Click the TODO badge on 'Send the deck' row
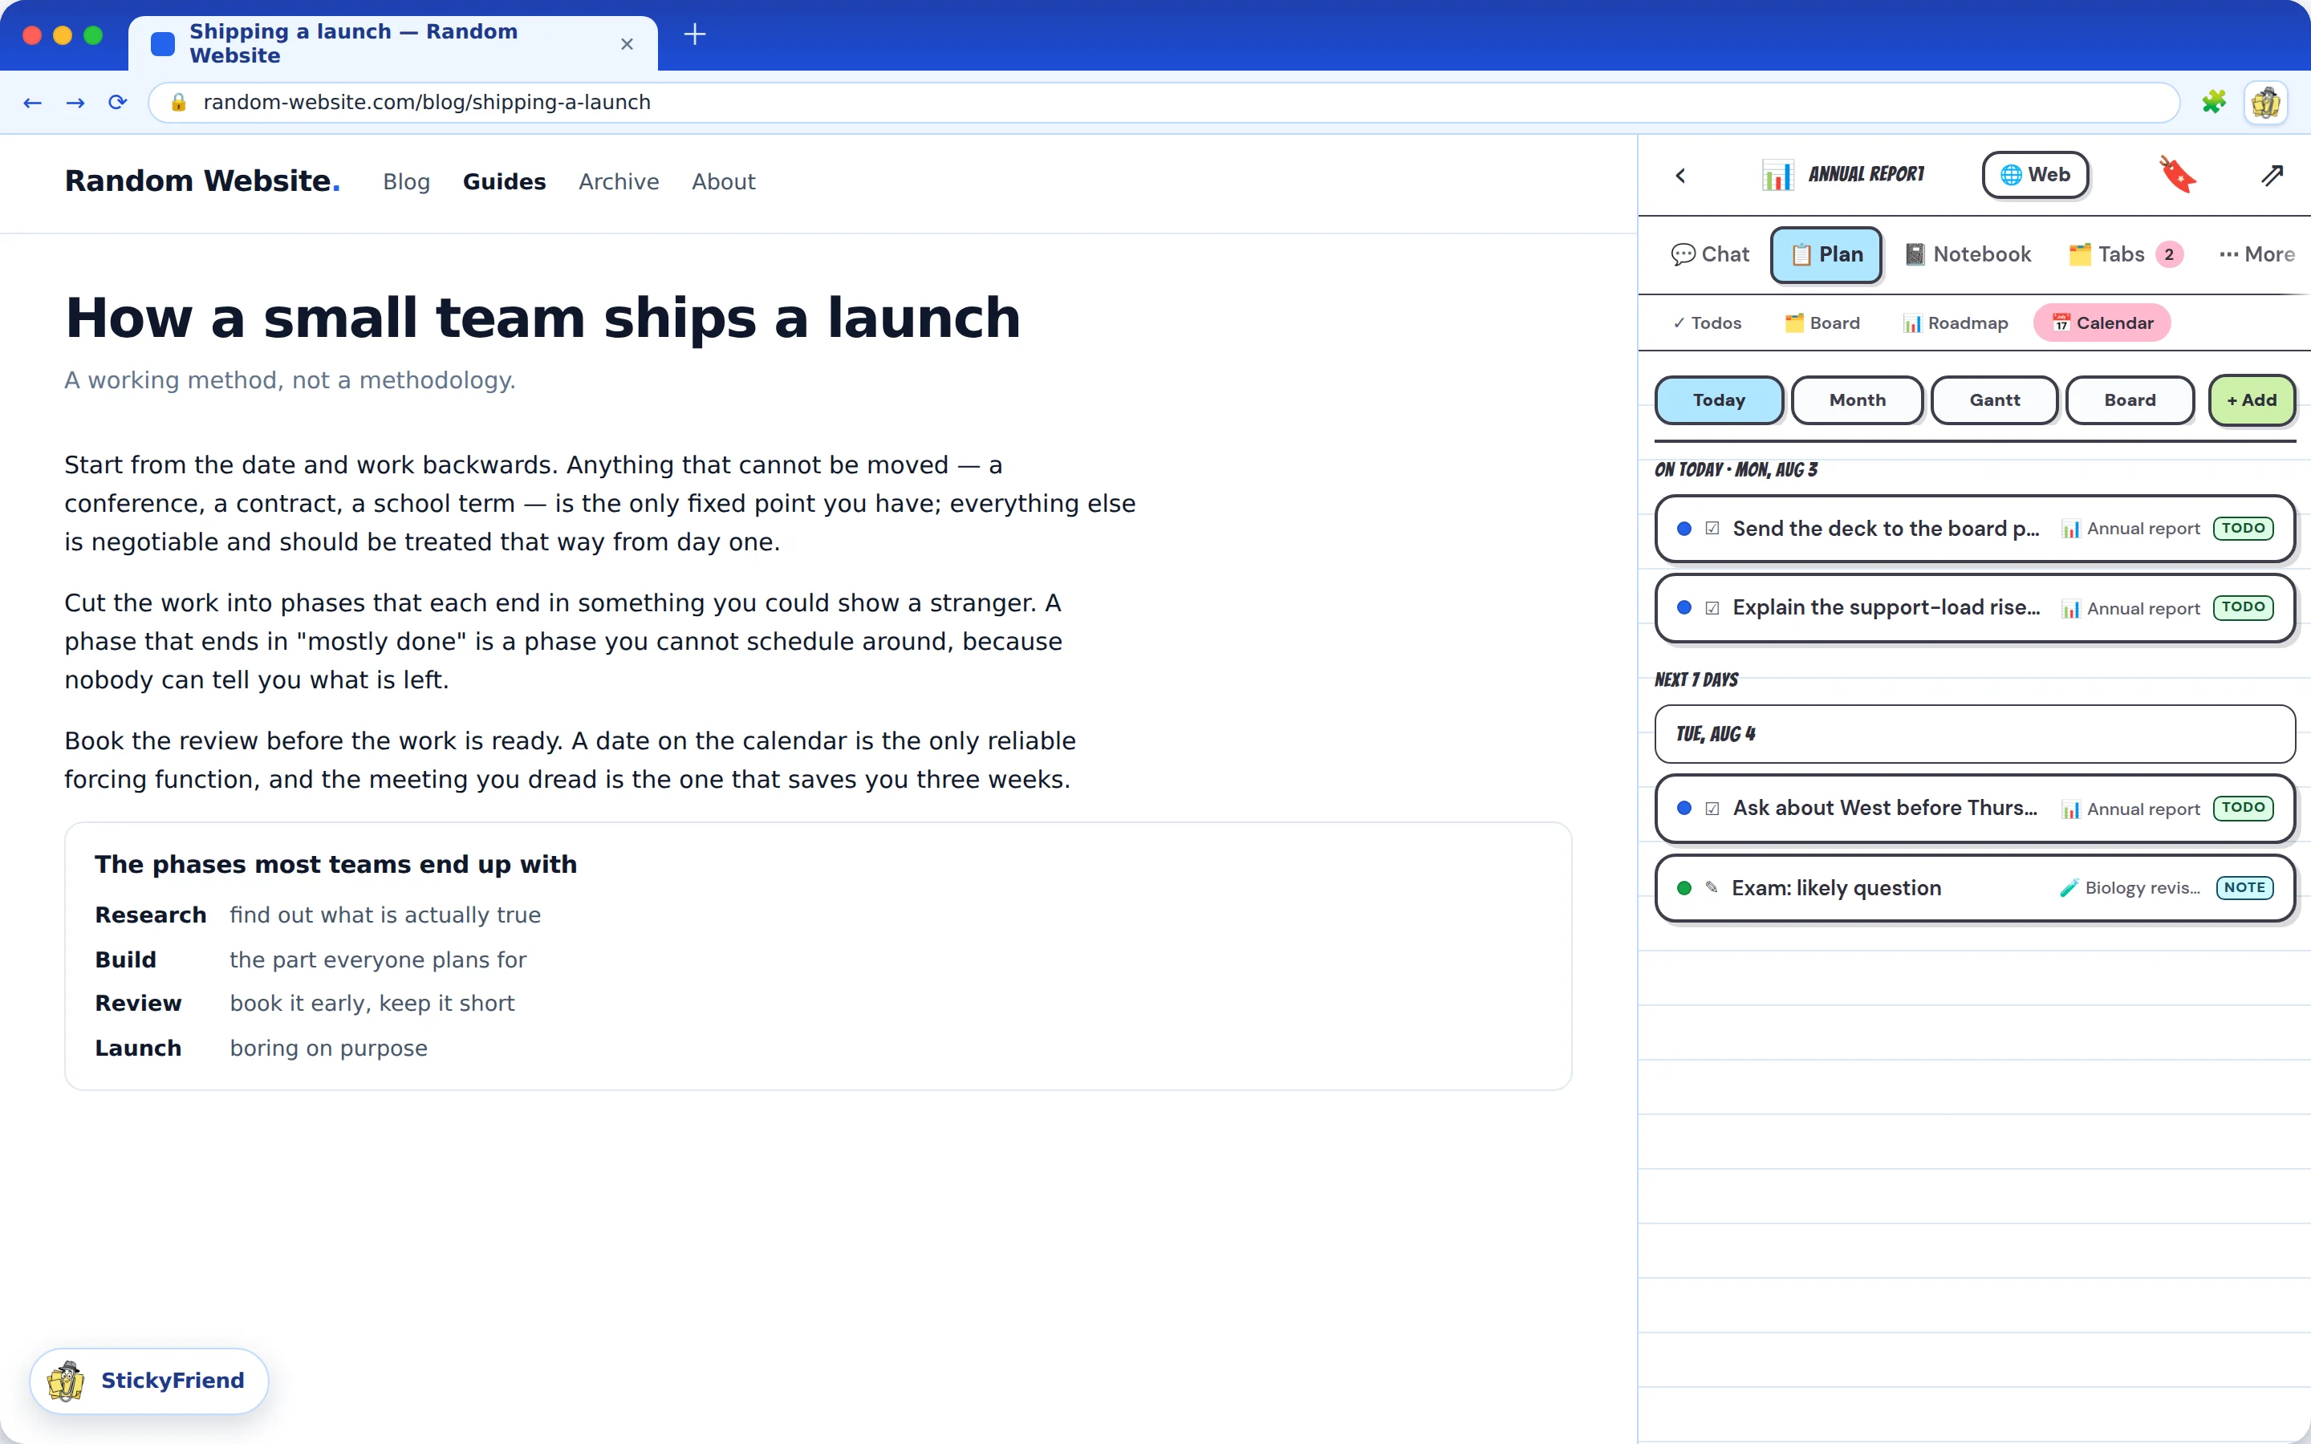 click(2244, 528)
